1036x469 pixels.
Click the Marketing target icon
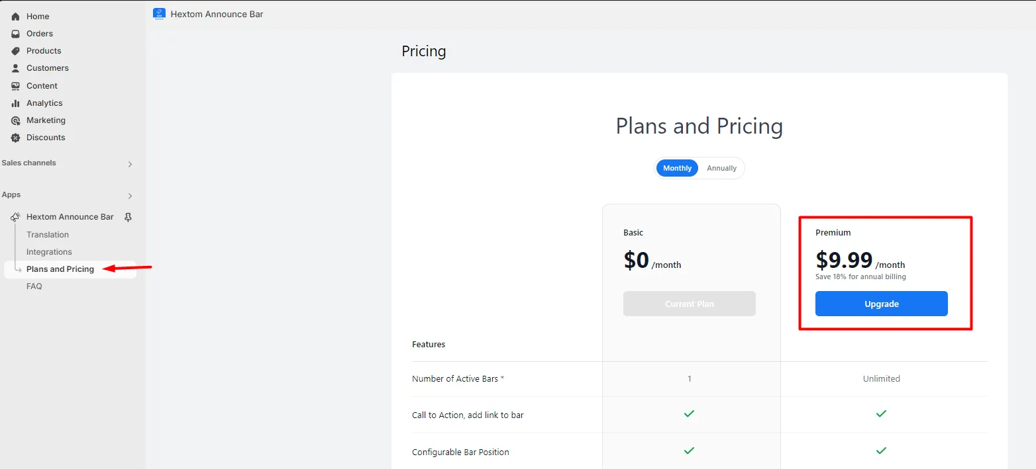tap(16, 120)
